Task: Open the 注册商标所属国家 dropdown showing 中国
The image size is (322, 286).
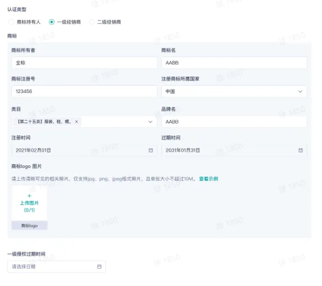Action: [234, 91]
